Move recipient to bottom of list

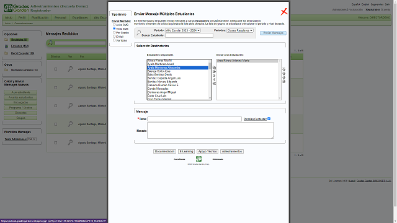pyautogui.click(x=284, y=81)
